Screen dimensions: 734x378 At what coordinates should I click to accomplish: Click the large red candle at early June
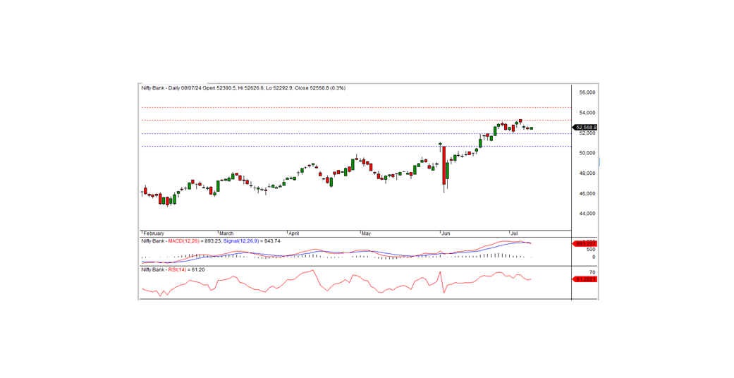point(444,165)
